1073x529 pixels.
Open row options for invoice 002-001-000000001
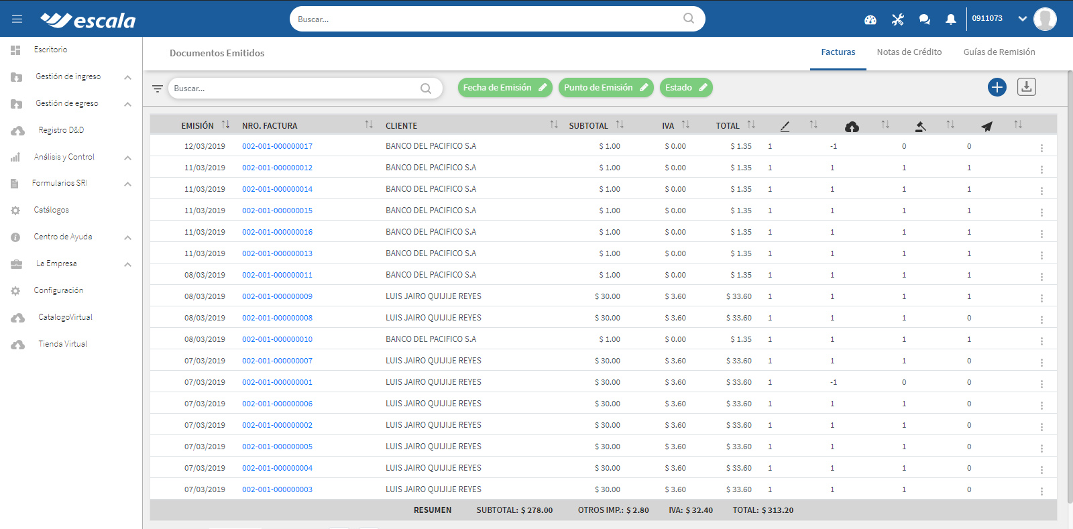[x=1041, y=384]
